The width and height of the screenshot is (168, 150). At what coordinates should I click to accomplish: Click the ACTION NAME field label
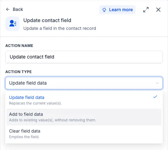19,46
